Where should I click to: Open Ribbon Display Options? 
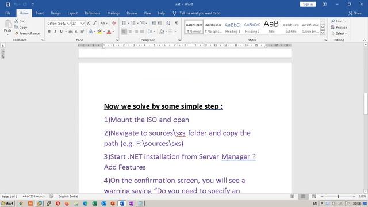324,4
